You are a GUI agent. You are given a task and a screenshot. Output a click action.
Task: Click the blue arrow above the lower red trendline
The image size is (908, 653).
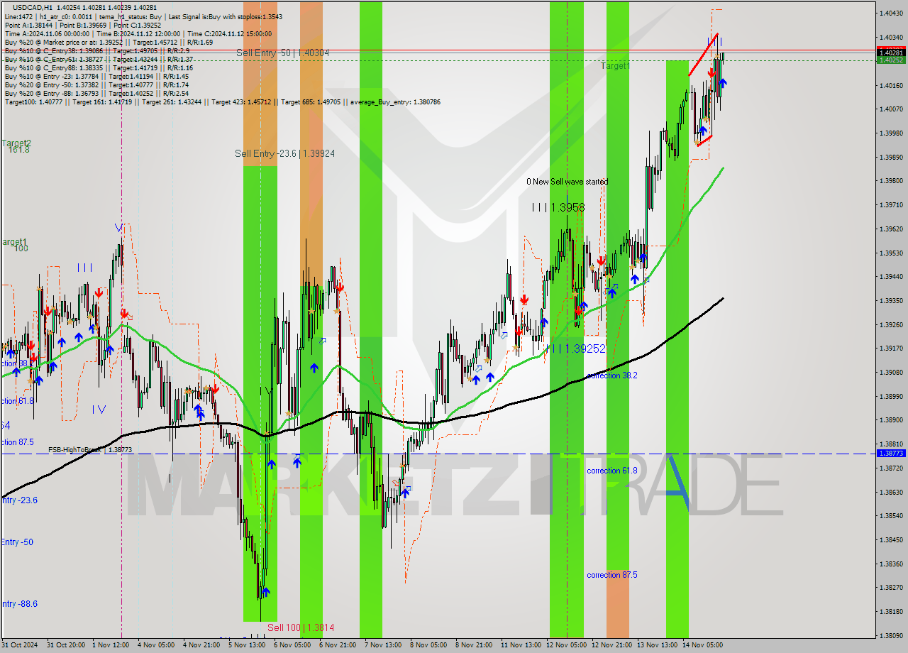(703, 130)
